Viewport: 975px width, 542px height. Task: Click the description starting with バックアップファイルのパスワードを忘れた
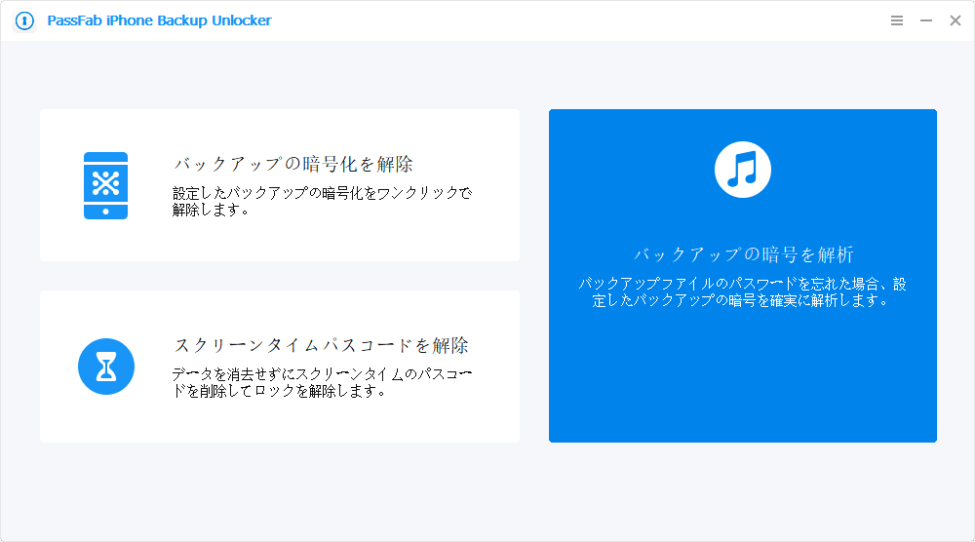(743, 292)
